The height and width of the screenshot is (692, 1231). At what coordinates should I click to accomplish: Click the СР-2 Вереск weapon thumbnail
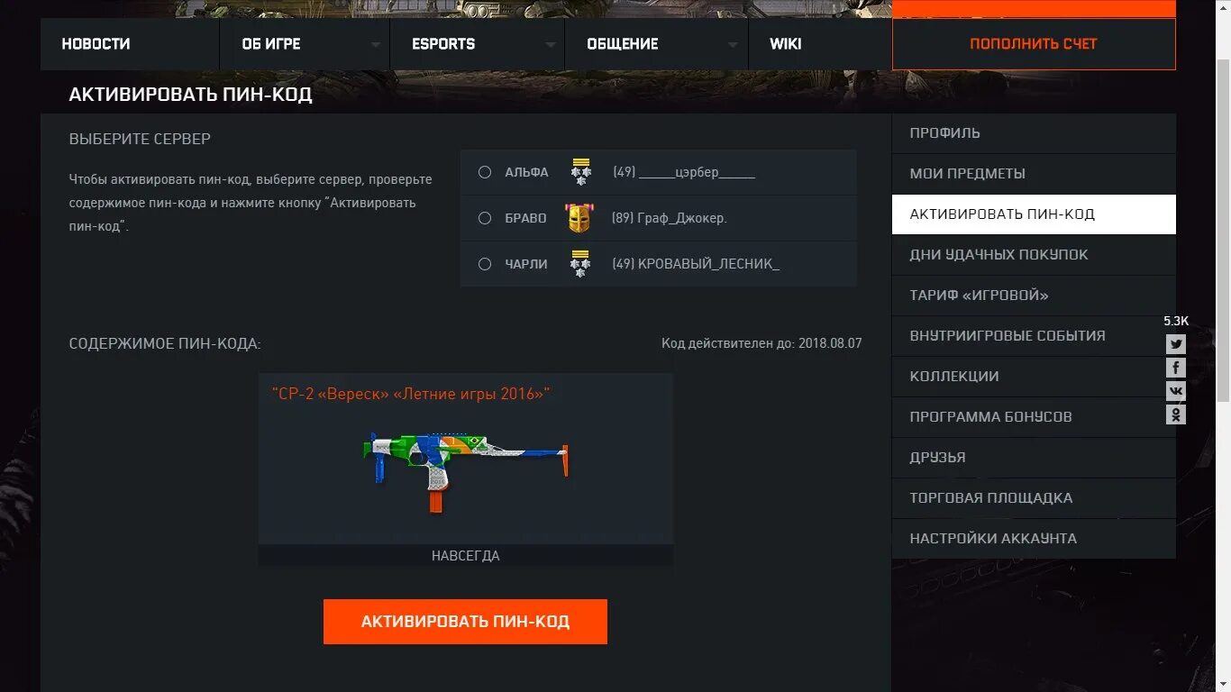466,469
